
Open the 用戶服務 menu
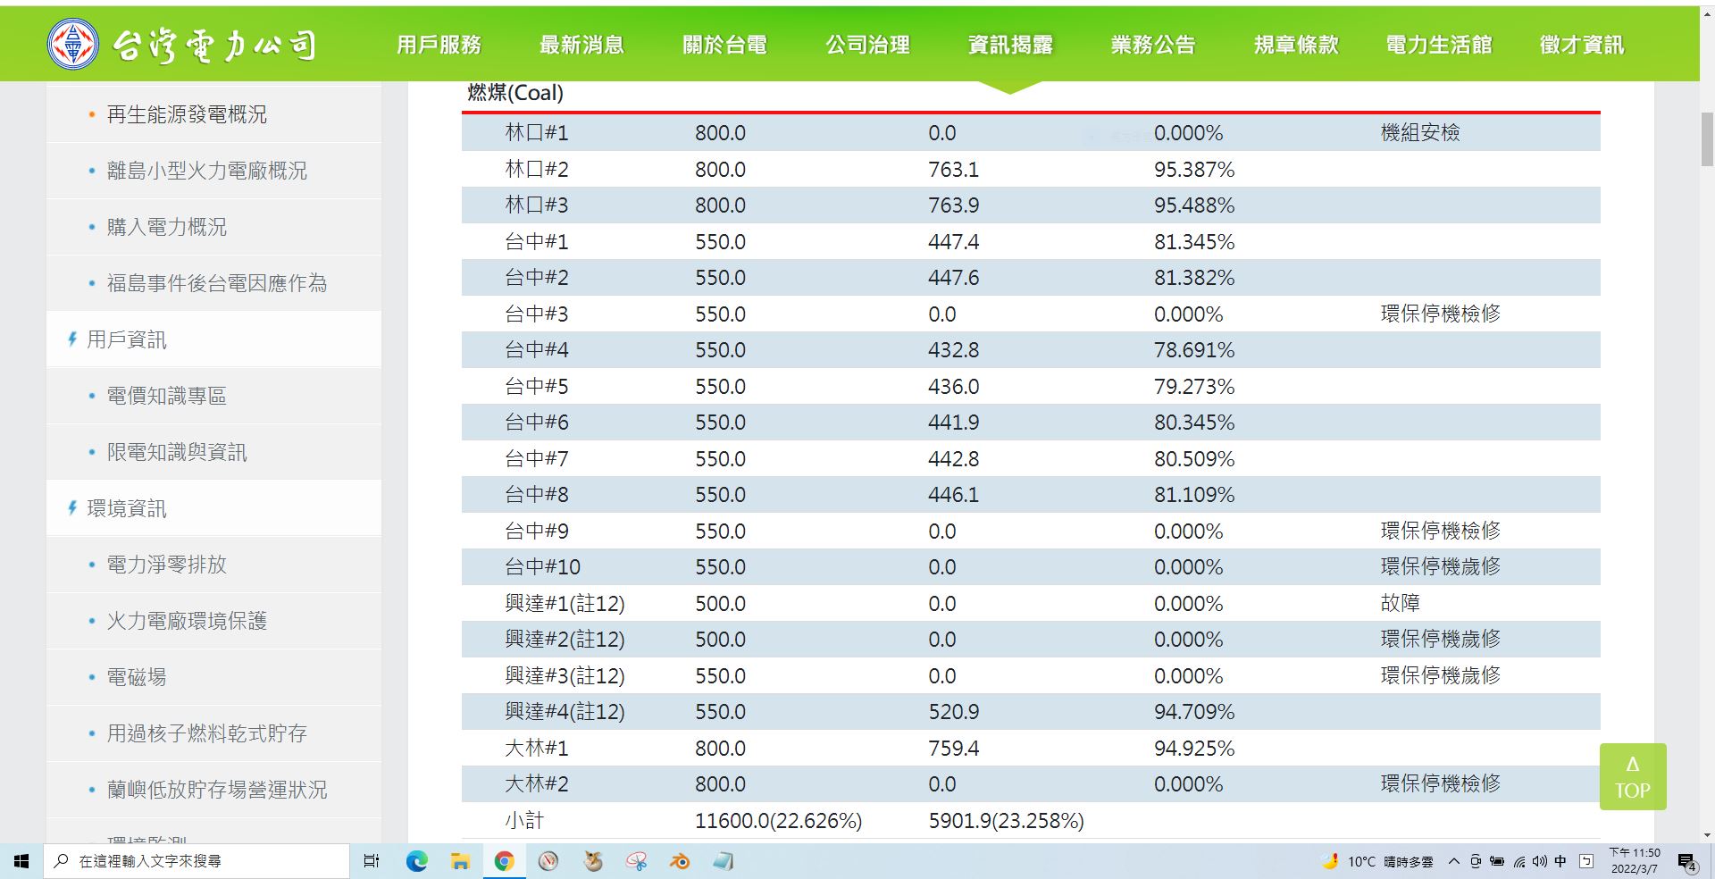[439, 45]
